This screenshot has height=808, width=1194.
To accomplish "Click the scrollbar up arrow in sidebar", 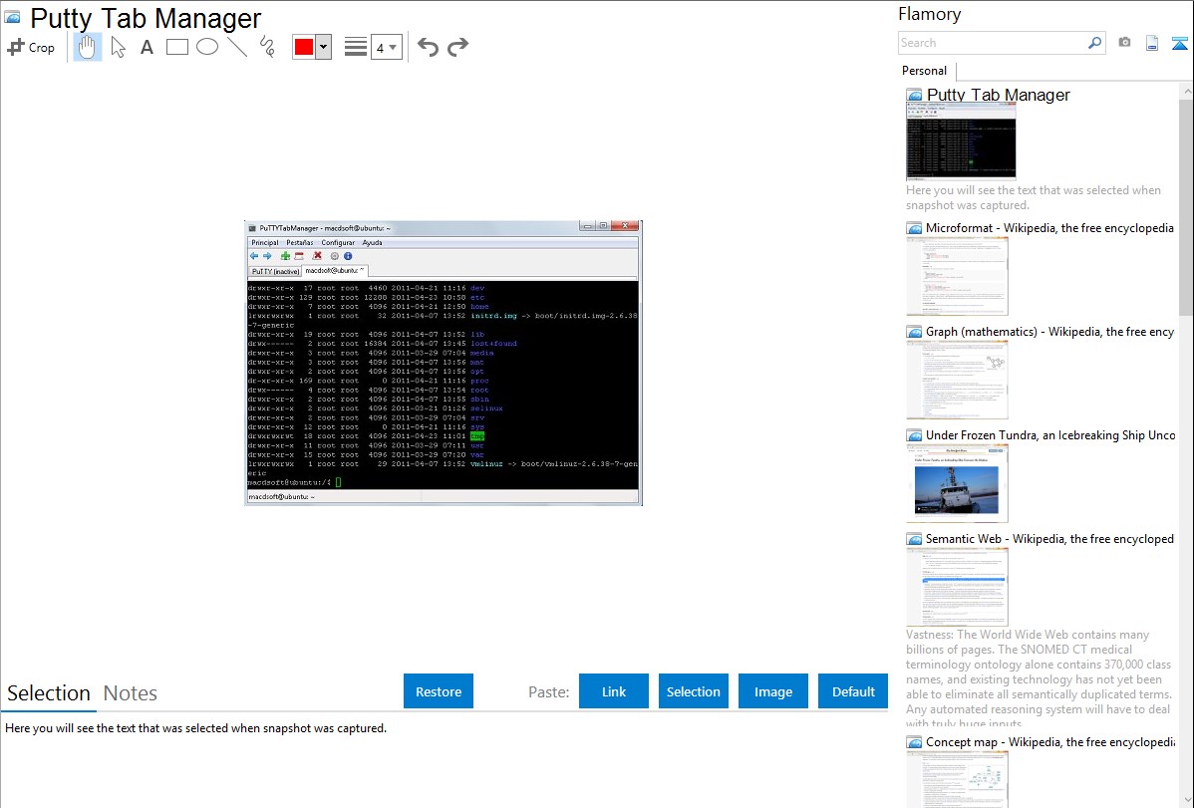I will coord(1186,91).
